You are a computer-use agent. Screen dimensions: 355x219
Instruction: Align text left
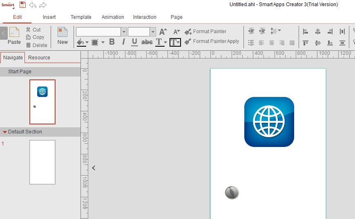point(261,43)
